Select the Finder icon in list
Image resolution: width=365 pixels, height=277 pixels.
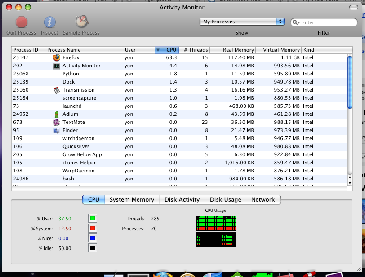56,130
